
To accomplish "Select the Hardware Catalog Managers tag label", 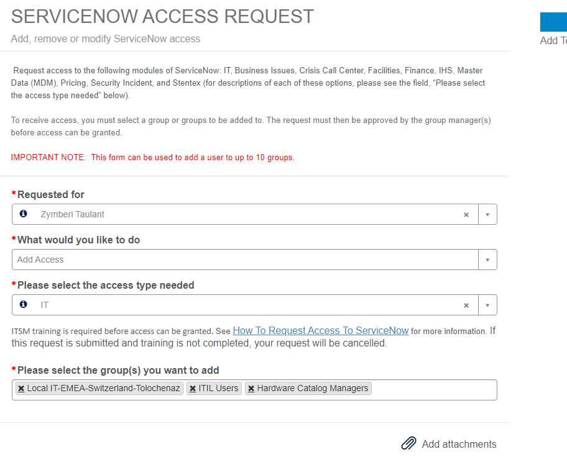I will (x=313, y=388).
